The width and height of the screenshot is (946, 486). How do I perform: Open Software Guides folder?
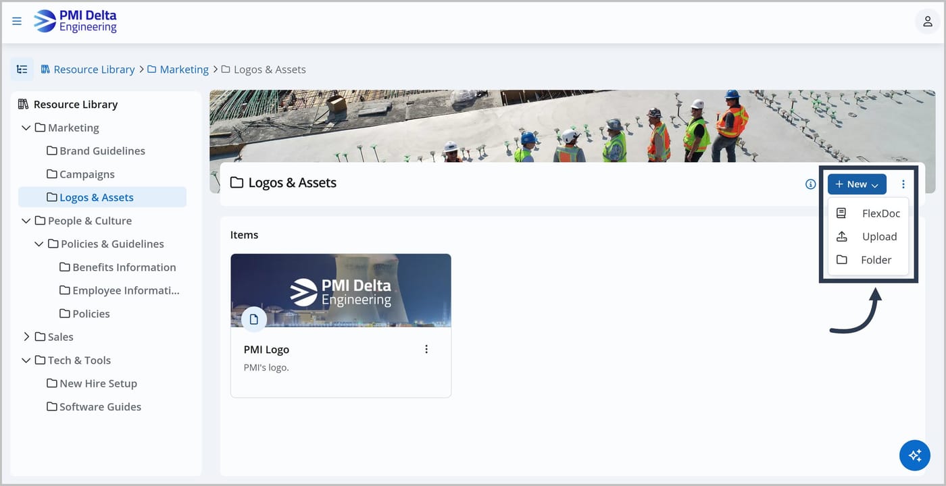100,407
